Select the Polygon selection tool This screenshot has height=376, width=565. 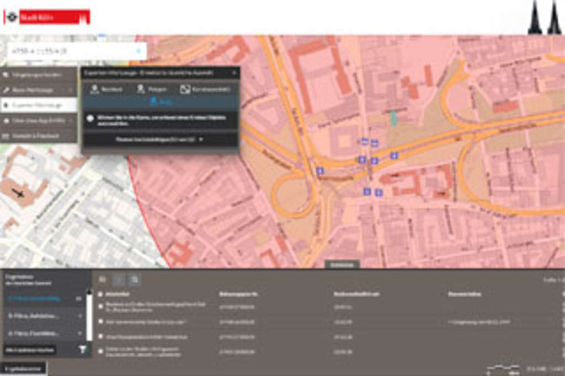pyautogui.click(x=151, y=89)
